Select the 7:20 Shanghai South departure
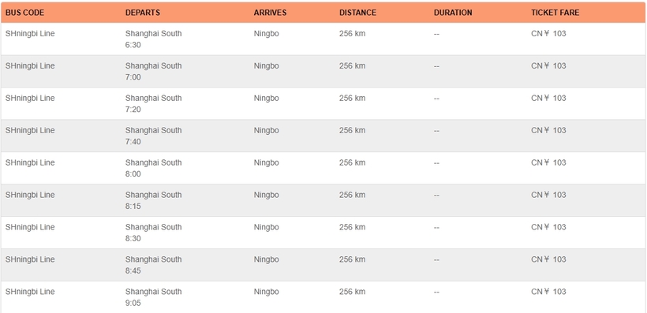Screen dimensions: 647x313 (154, 103)
